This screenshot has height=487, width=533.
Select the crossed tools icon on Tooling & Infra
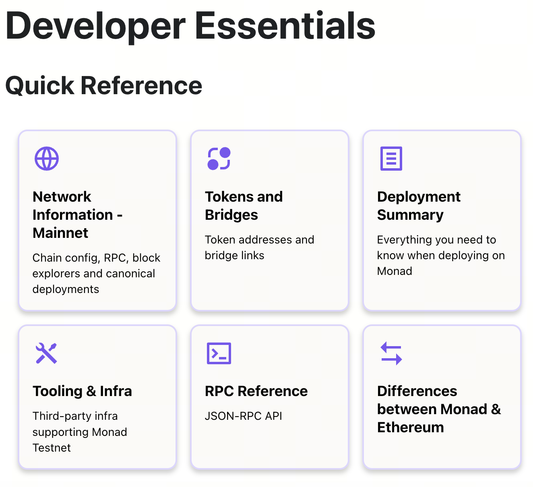pyautogui.click(x=46, y=353)
